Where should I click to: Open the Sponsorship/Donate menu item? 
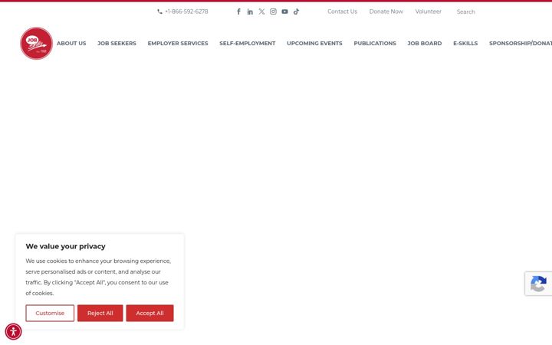click(x=521, y=43)
